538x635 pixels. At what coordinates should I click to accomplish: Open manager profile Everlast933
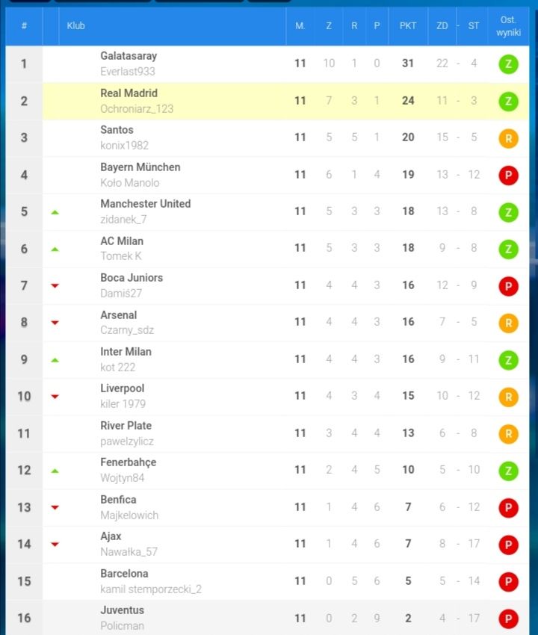(x=128, y=72)
